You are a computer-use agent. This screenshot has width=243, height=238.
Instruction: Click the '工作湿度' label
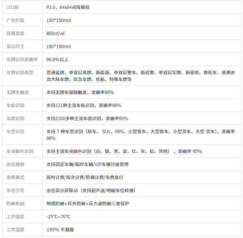(x=15, y=230)
